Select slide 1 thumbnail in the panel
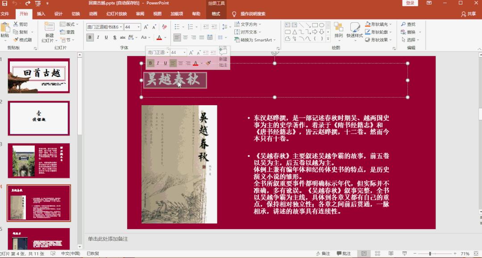The width and height of the screenshot is (482, 258). pos(38,76)
